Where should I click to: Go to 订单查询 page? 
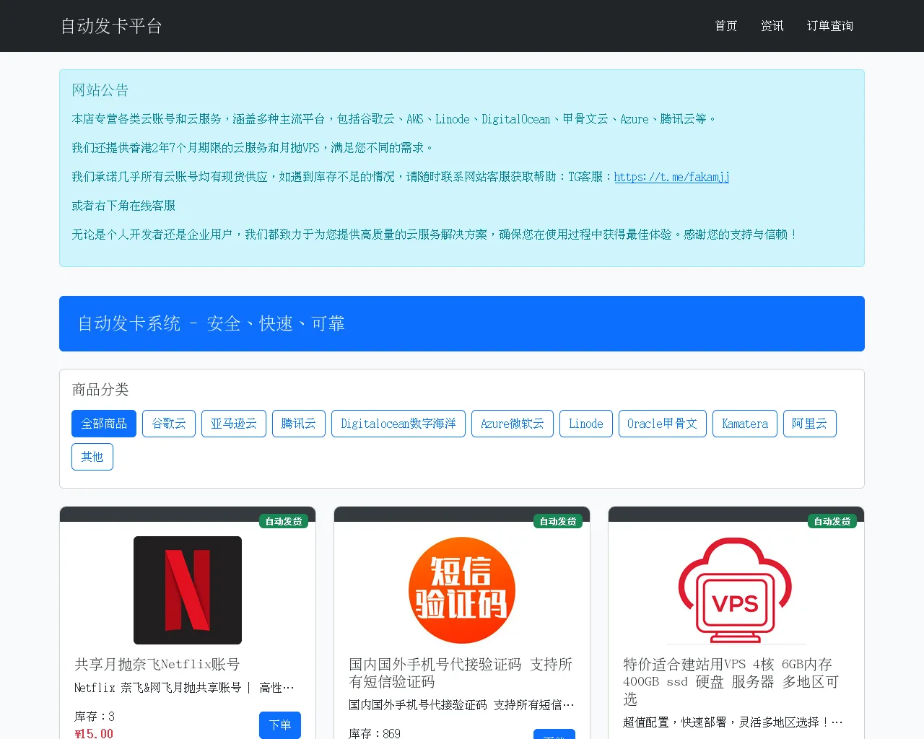[x=830, y=26]
